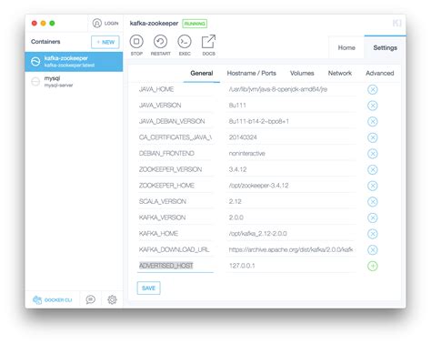Edit the ZOOKEEPER_HOME value field
Image resolution: width=431 pixels, height=344 pixels.
click(x=291, y=186)
